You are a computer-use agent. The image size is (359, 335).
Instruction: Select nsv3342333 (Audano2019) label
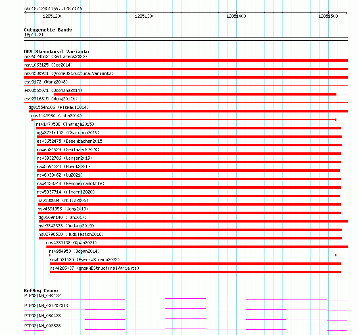click(x=66, y=226)
